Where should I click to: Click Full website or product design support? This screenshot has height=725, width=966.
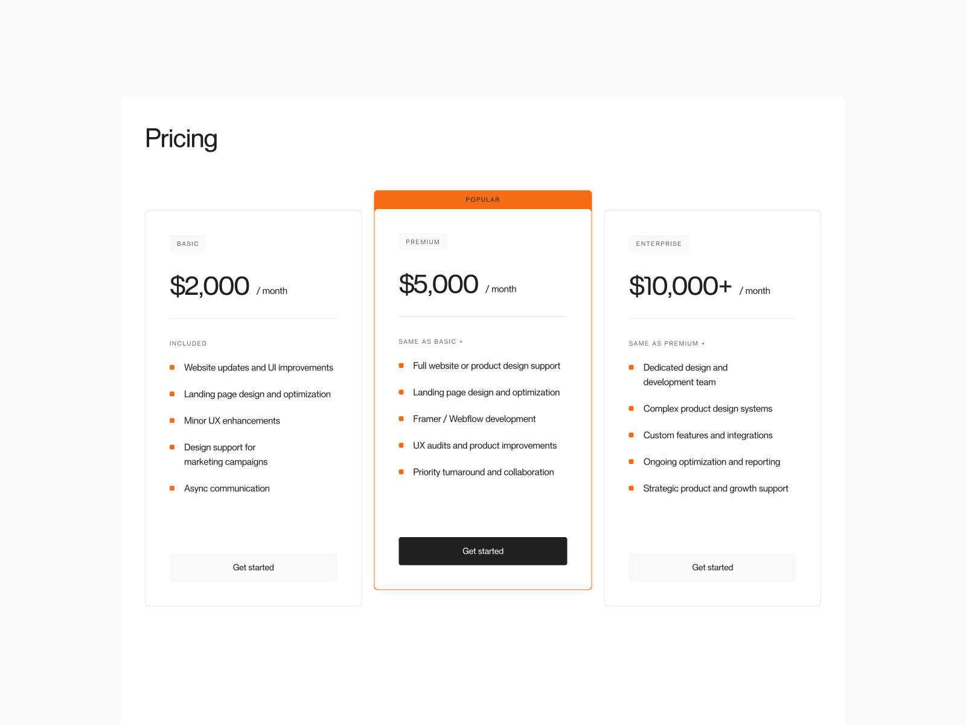coord(487,366)
